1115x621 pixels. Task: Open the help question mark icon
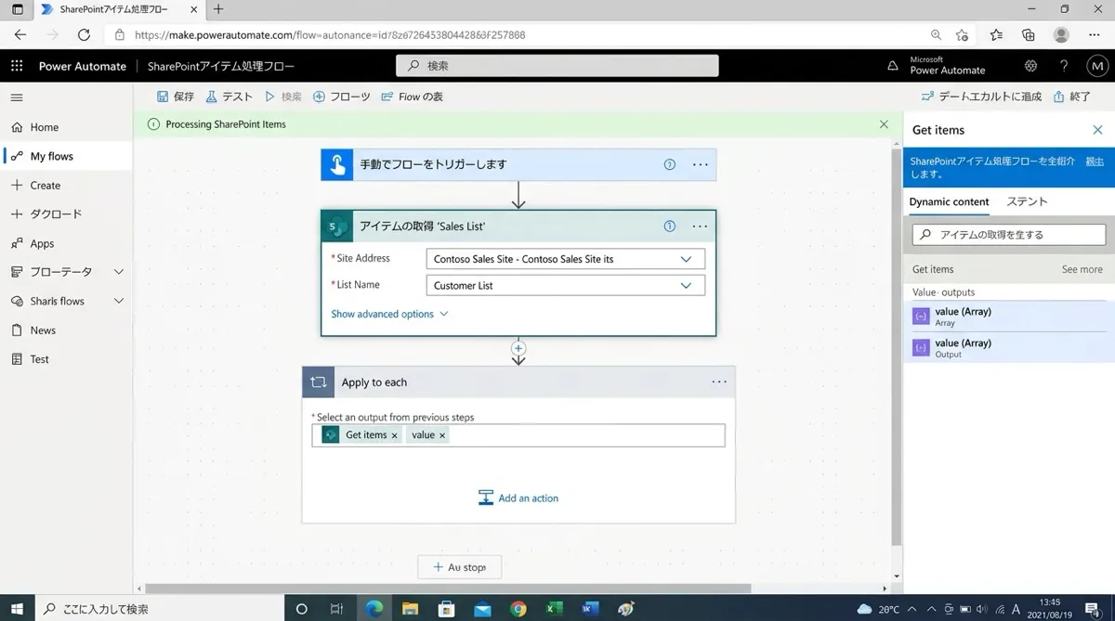pyautogui.click(x=1064, y=66)
